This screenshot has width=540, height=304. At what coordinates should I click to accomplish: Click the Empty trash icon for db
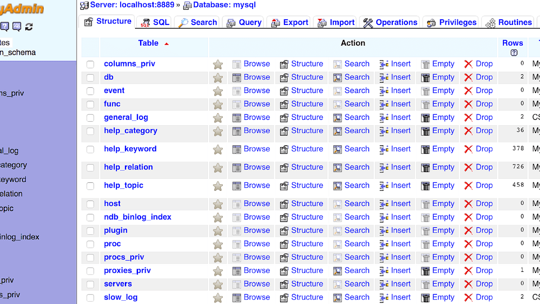pyautogui.click(x=426, y=78)
